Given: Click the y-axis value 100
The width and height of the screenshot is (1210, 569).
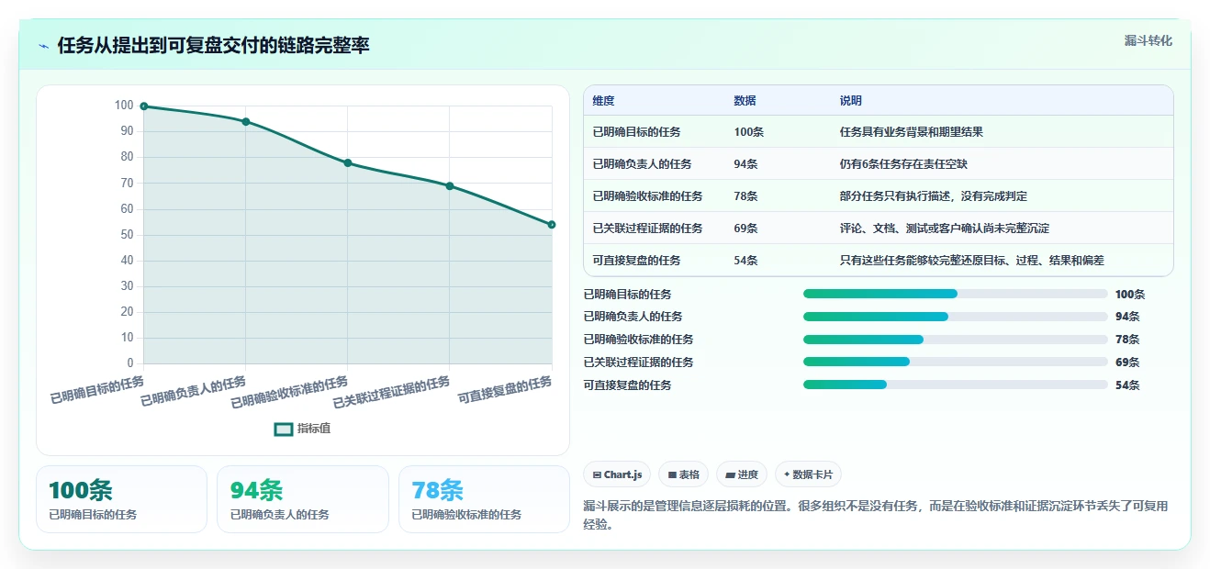Looking at the screenshot, I should (124, 106).
